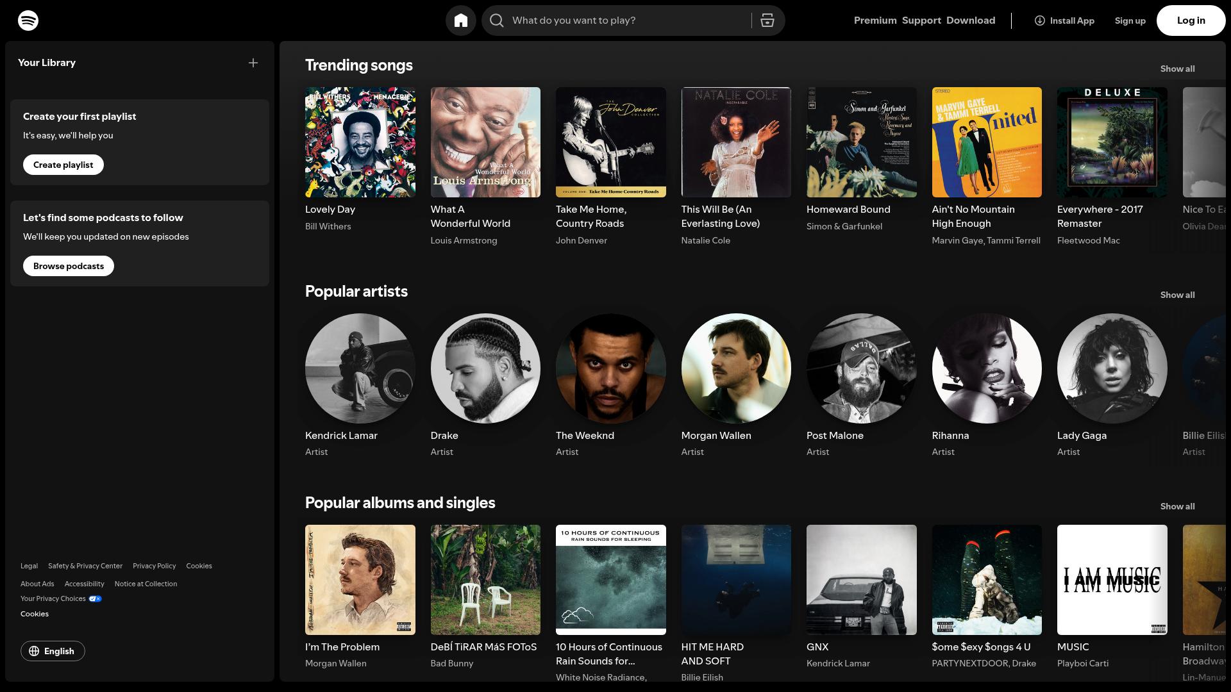The height and width of the screenshot is (692, 1231).
Task: Open Take Me Home, Country Roads cover
Action: [611, 142]
